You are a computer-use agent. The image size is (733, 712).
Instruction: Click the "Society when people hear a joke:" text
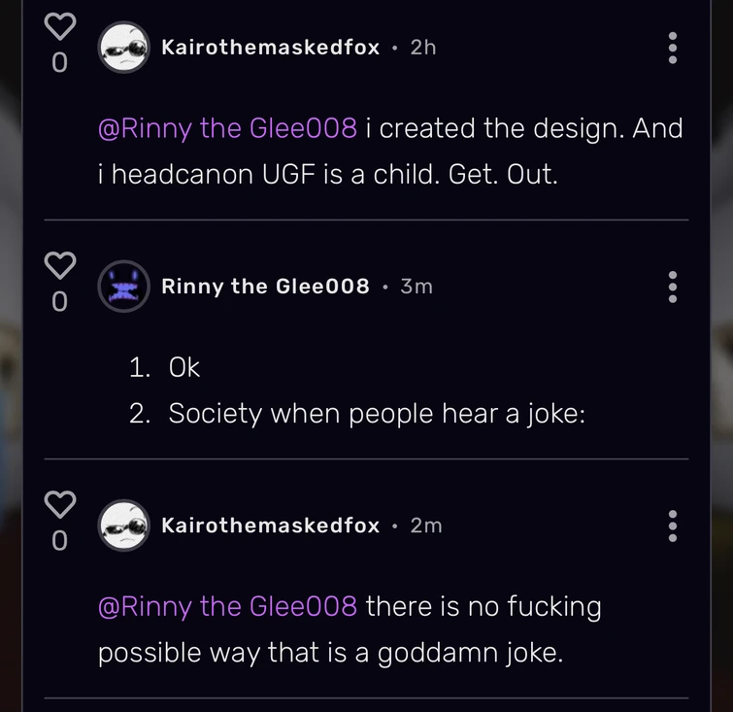tap(377, 414)
